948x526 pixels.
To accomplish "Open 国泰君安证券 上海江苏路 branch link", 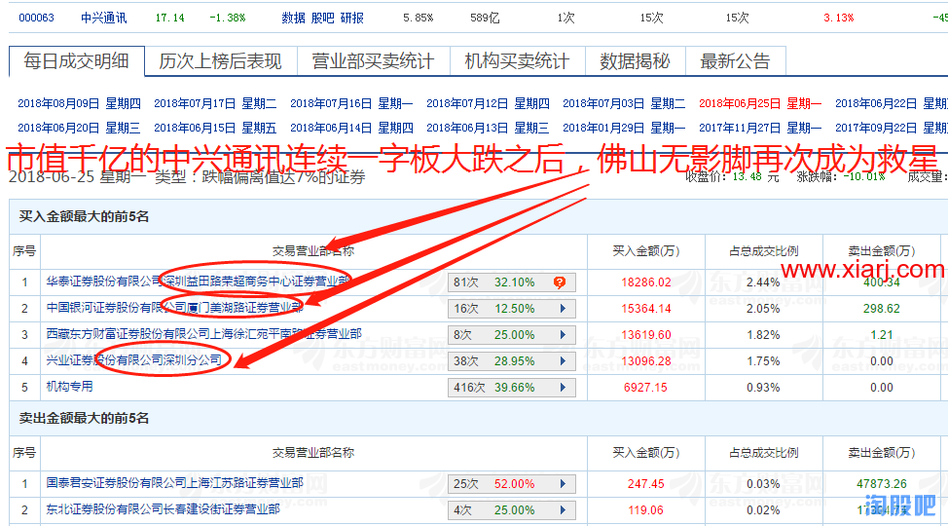I will [175, 483].
